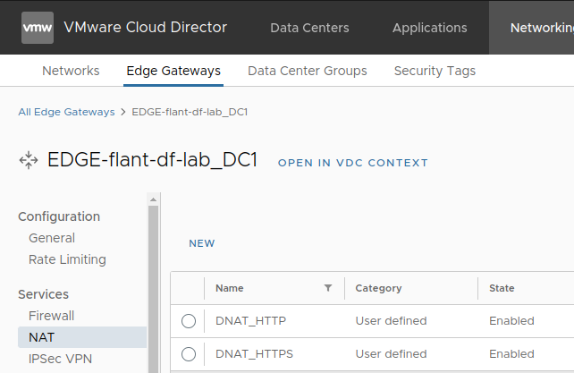Image resolution: width=574 pixels, height=373 pixels.
Task: Switch to the Security Tags tab
Action: coord(435,71)
